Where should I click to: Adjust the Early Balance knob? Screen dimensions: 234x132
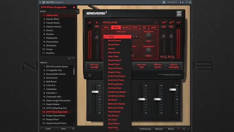coord(148,50)
